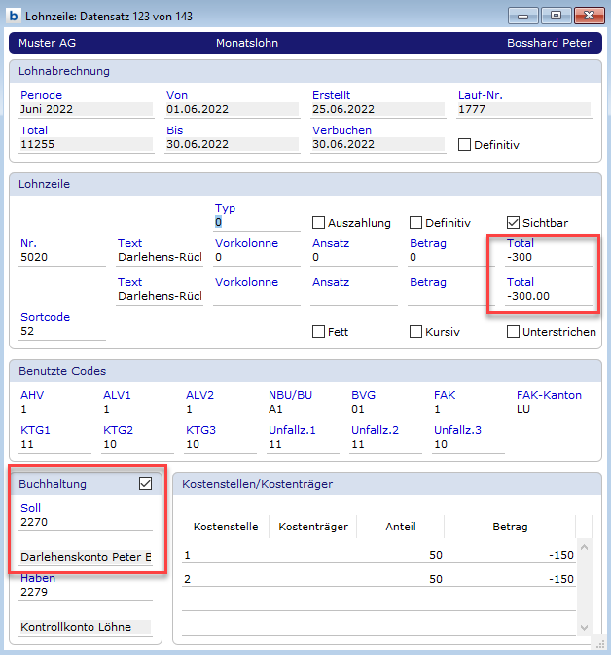Check the Auszahlung option
The height and width of the screenshot is (655, 611).
(x=318, y=223)
